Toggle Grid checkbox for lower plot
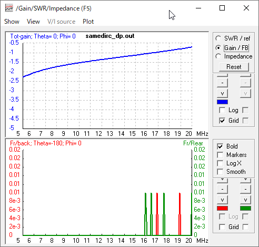The height and width of the screenshot is (247, 259). 222,227
